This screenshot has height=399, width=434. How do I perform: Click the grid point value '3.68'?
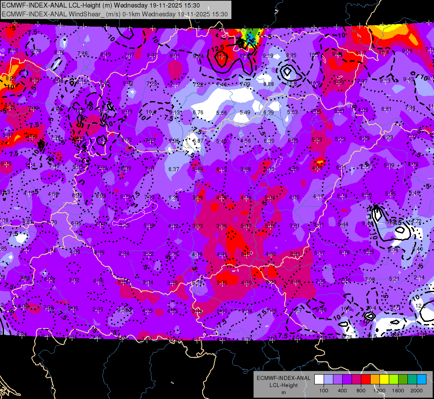246,169
